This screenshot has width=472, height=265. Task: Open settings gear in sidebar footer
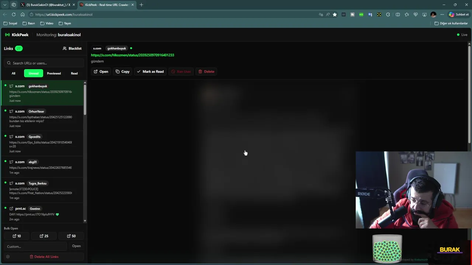(x=8, y=257)
